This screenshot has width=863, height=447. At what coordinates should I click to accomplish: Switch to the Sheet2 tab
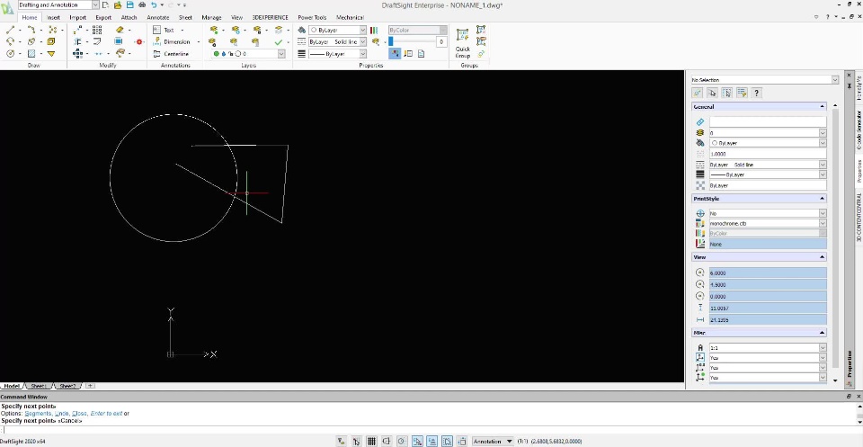pos(67,387)
